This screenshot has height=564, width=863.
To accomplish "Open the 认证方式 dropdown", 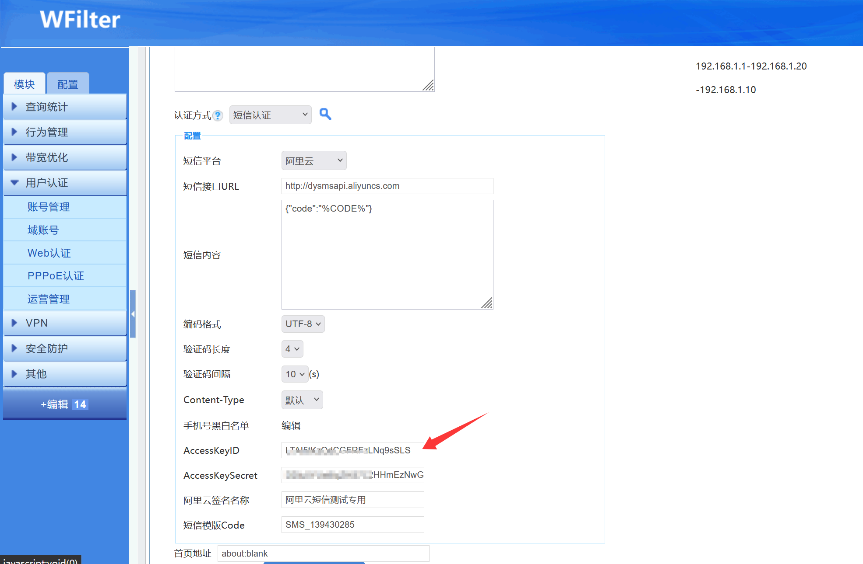I will point(270,115).
